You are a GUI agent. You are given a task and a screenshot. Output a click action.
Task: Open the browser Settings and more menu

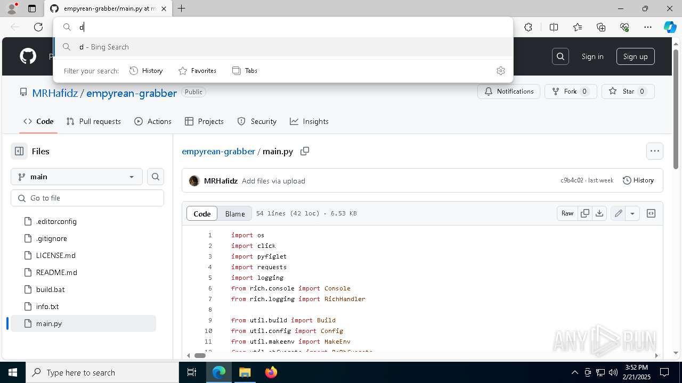[648, 27]
